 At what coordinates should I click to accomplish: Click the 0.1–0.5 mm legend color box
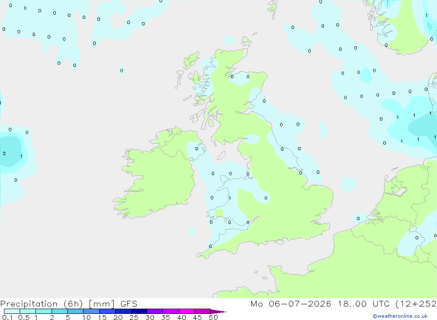pyautogui.click(x=12, y=311)
